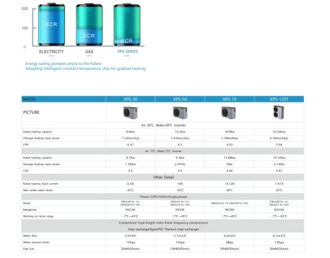Image resolution: width=330 pixels, height=258 pixels.
Task: Click the PICTURE row label
Action: (31, 112)
